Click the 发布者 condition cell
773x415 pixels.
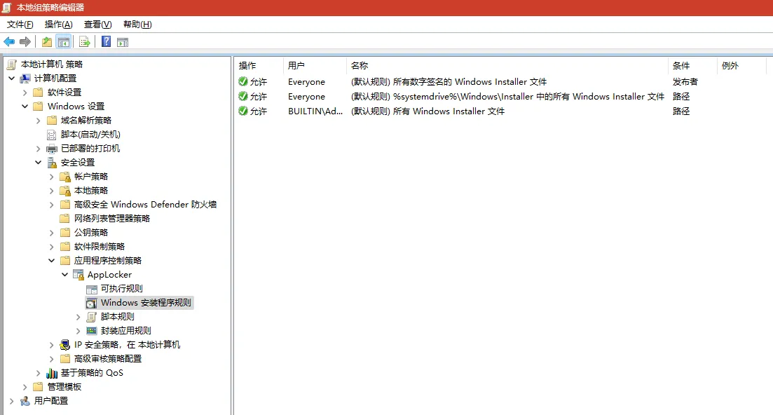(685, 82)
